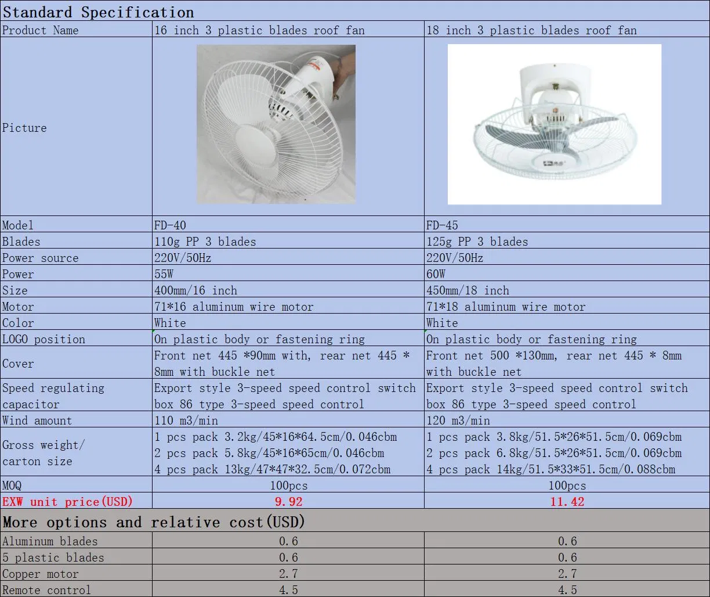Click the 18 inch roof fan picture
The image size is (710, 597).
(554, 124)
